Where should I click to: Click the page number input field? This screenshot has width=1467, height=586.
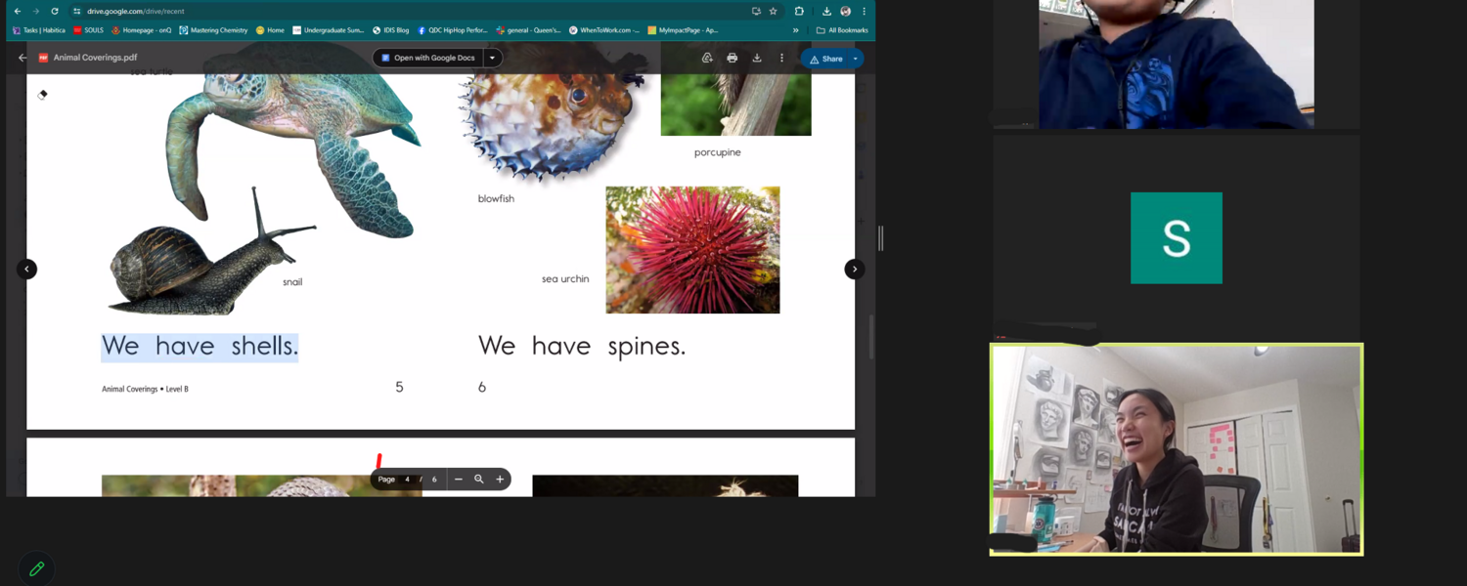408,480
